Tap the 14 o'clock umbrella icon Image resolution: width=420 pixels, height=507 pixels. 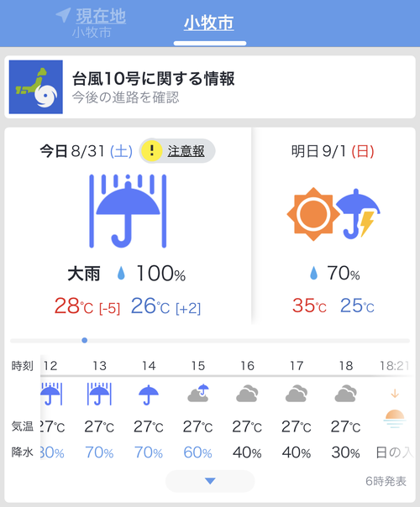tap(149, 395)
